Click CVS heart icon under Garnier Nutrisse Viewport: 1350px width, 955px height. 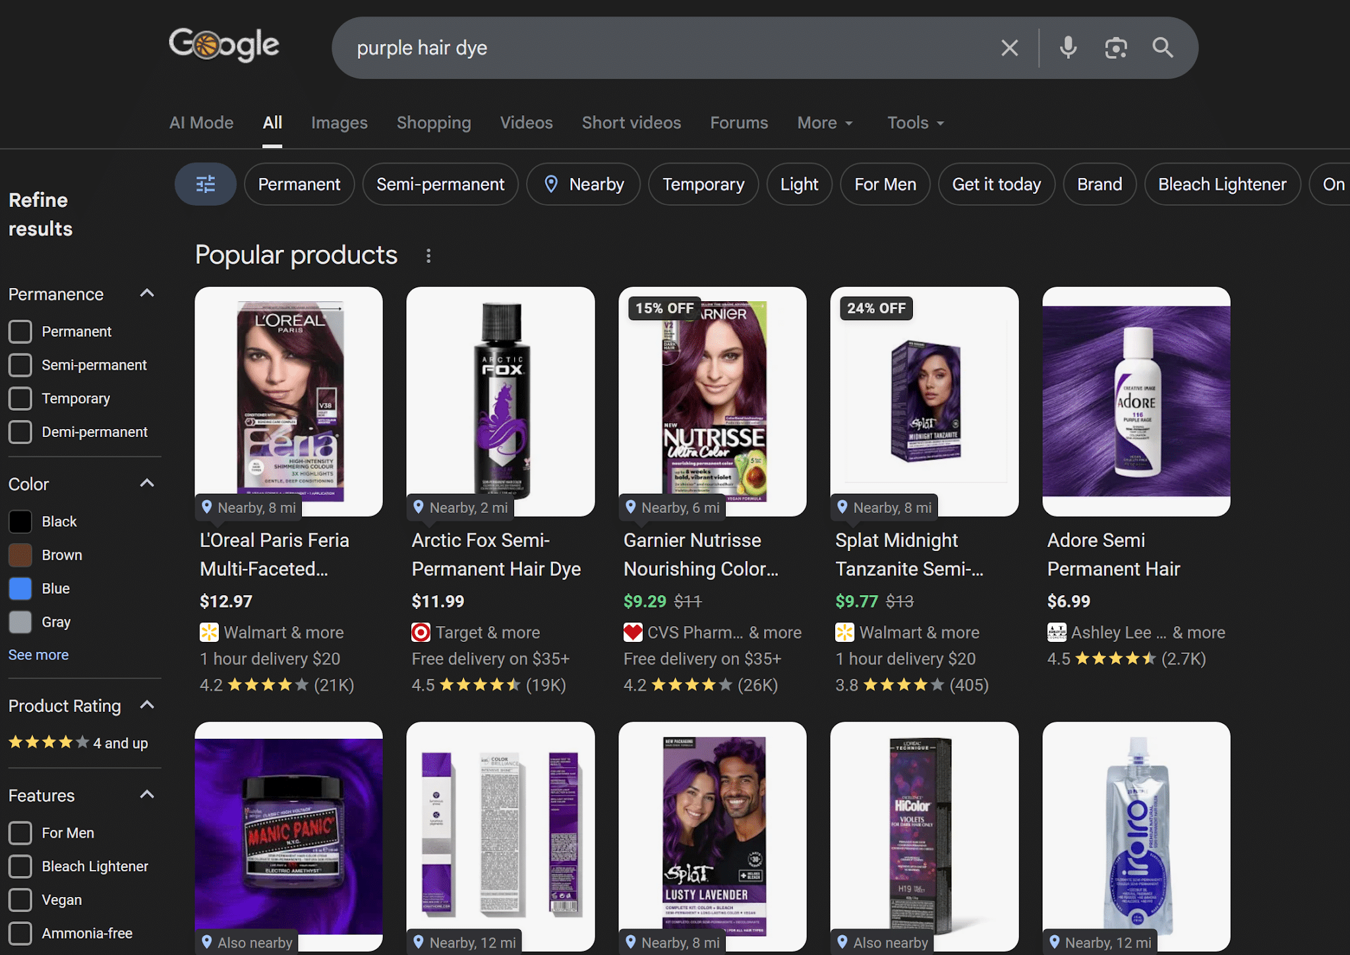633,633
